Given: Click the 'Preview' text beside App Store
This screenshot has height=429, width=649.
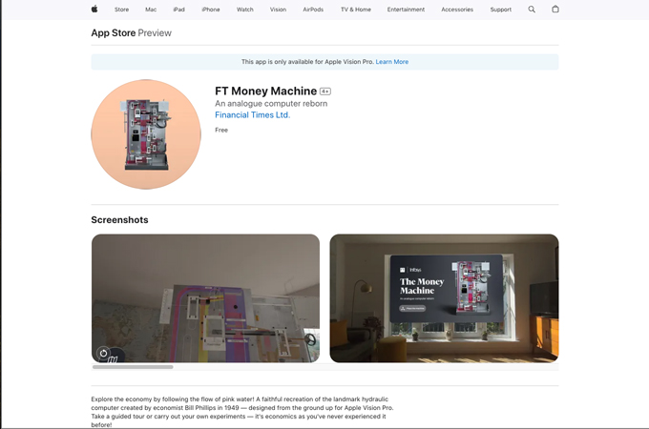Looking at the screenshot, I should 155,32.
